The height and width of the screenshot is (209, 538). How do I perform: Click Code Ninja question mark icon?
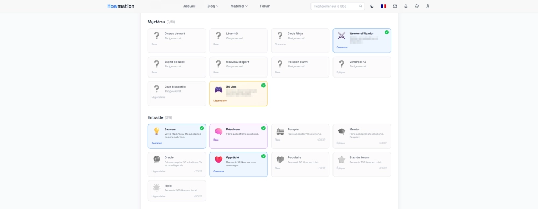(x=280, y=36)
